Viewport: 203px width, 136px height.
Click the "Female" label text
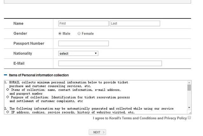[x=88, y=33]
